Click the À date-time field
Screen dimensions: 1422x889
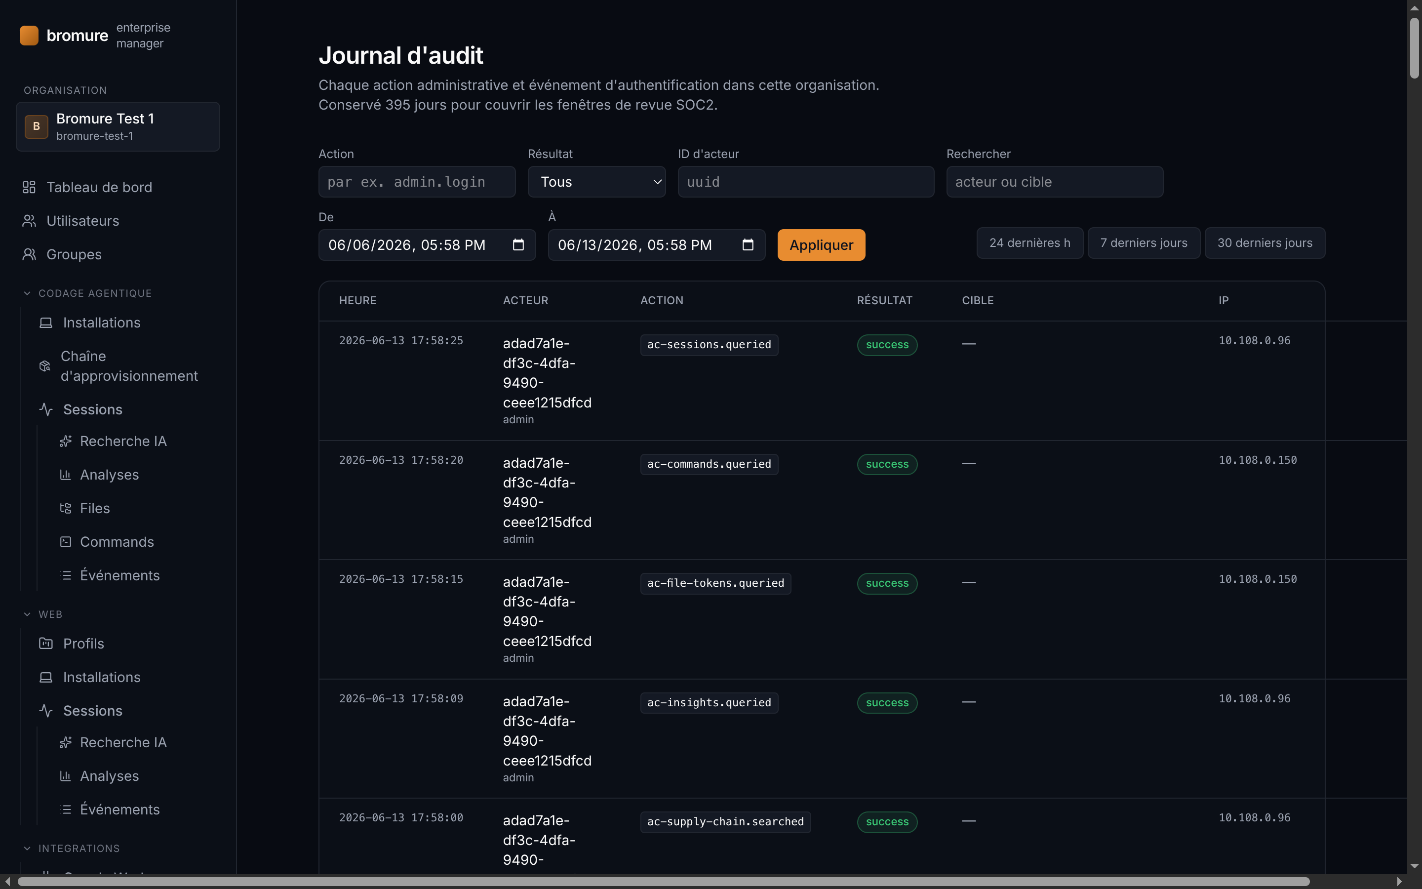[x=656, y=244]
